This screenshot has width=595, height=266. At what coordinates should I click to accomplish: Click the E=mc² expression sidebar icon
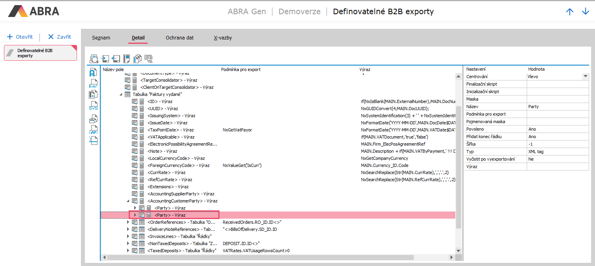(93, 83)
